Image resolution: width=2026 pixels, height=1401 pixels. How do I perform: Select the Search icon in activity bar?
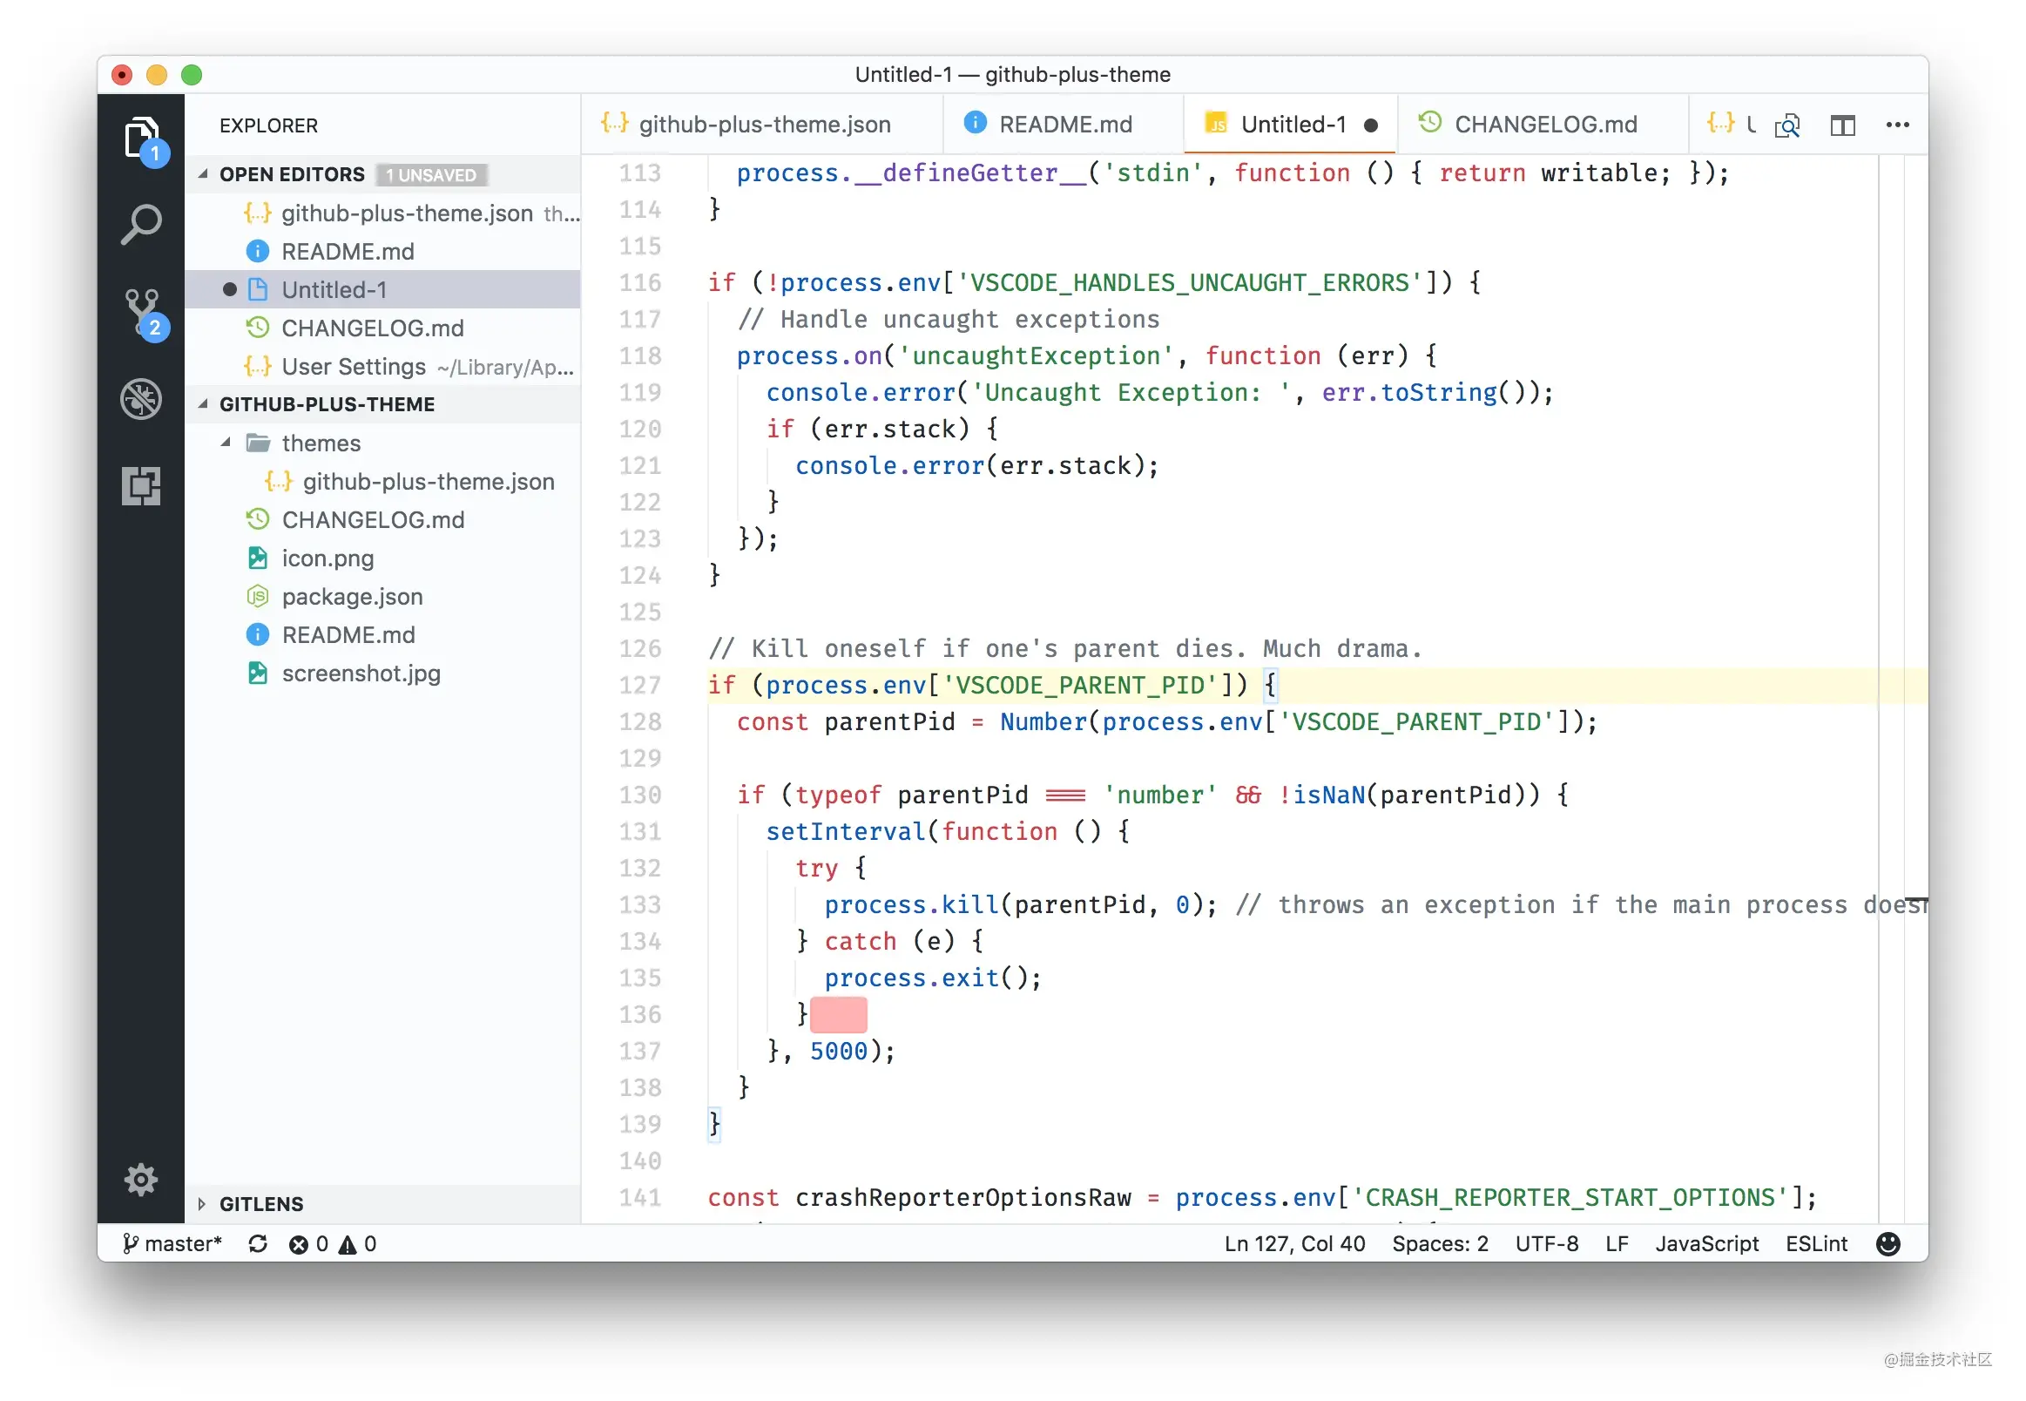click(x=140, y=223)
